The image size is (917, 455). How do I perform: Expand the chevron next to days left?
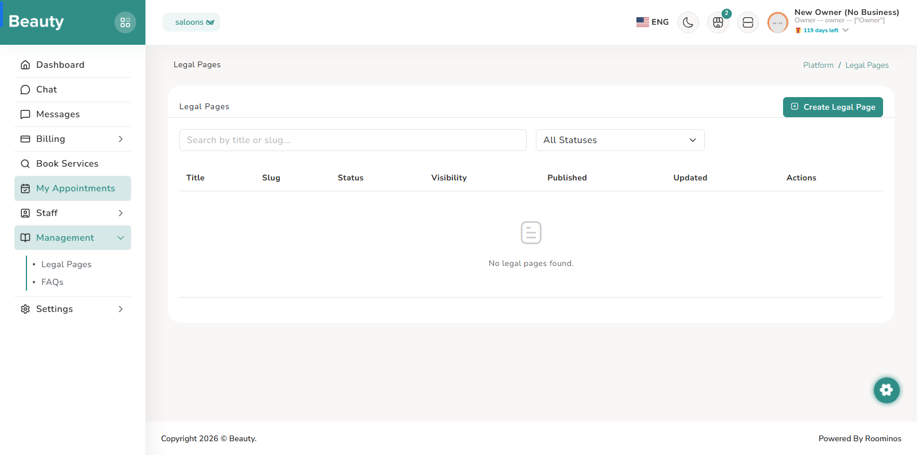tap(845, 30)
